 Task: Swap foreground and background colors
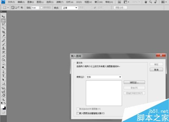coord(5,103)
